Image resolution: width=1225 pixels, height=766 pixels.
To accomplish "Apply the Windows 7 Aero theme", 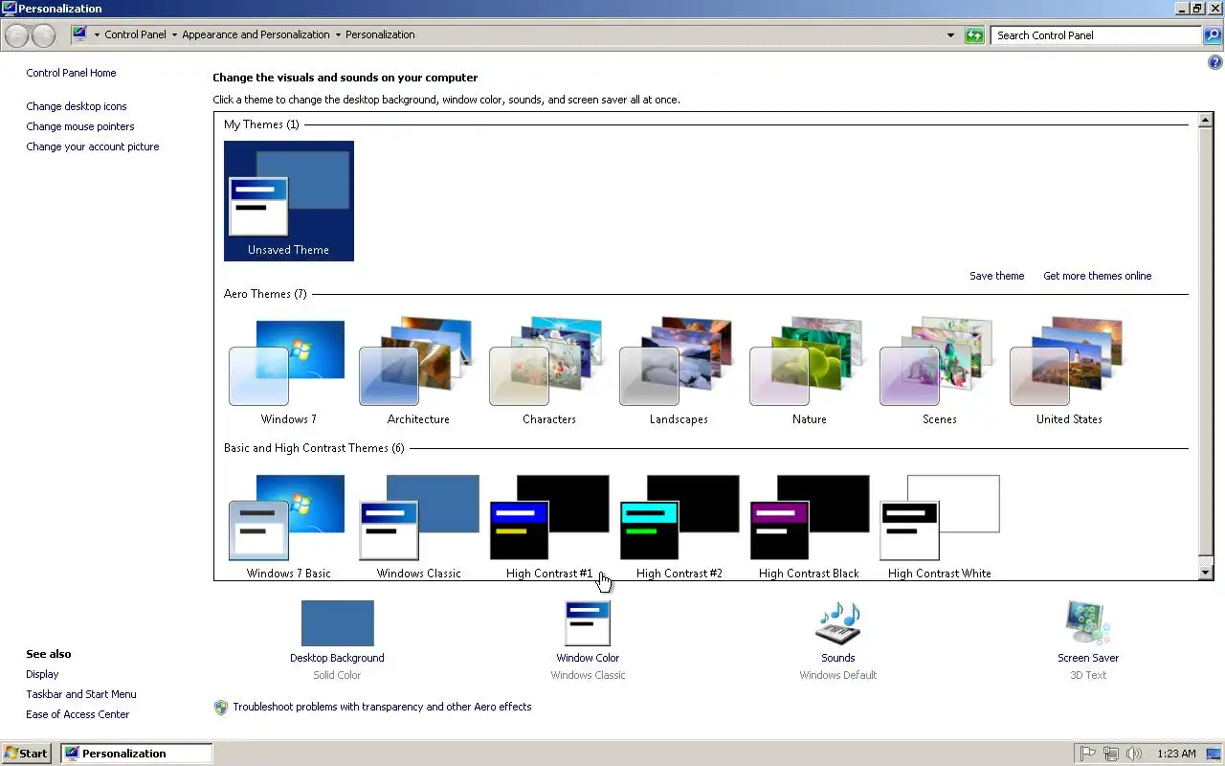I will 288,372.
